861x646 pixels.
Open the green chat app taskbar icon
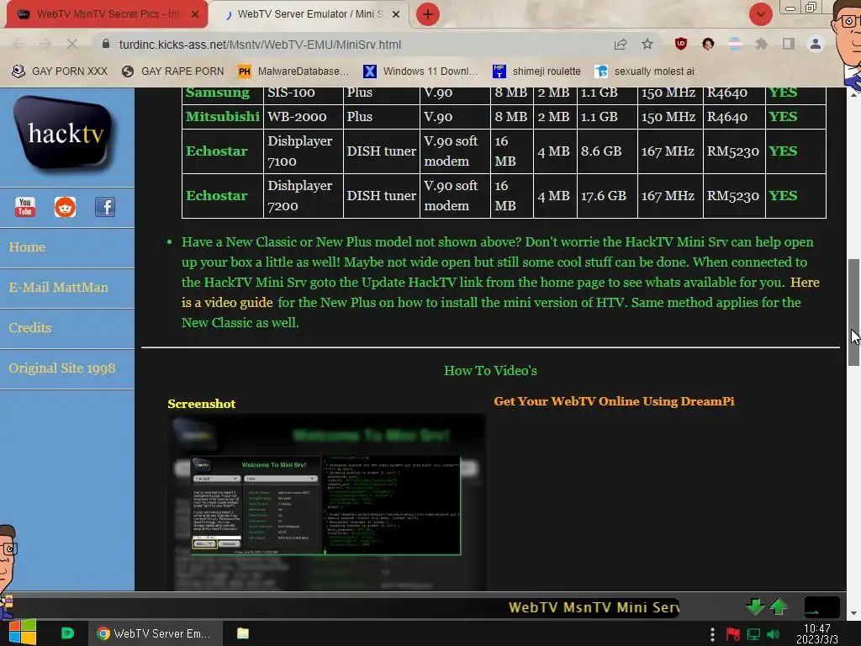pos(67,633)
